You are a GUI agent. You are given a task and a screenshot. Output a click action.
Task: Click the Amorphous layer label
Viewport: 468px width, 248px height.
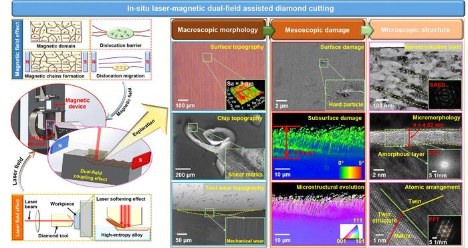(401, 154)
